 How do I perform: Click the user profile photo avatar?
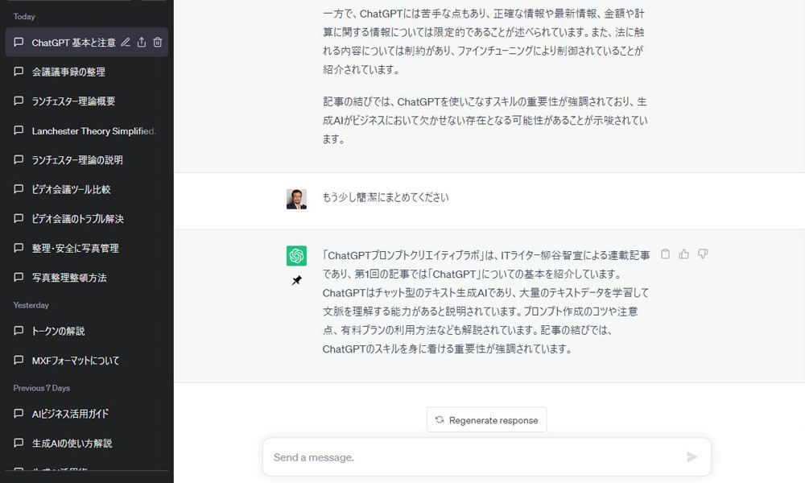pyautogui.click(x=296, y=199)
